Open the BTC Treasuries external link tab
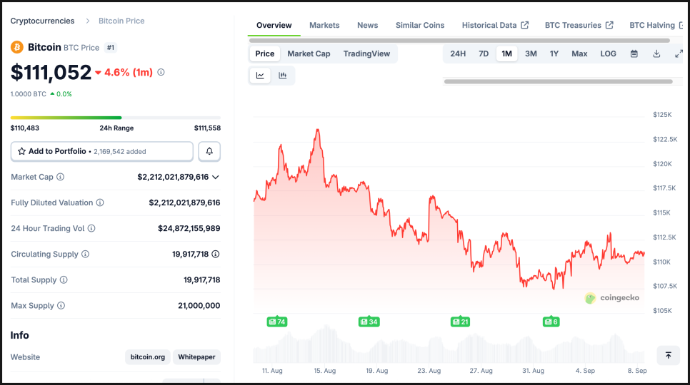 pos(579,25)
